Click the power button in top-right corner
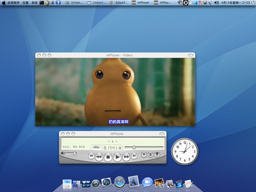The width and height of the screenshot is (256, 192). [253, 2]
